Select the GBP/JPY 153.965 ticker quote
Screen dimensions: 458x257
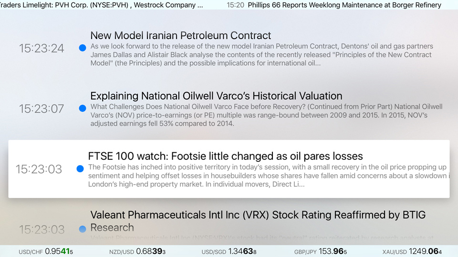click(x=321, y=251)
